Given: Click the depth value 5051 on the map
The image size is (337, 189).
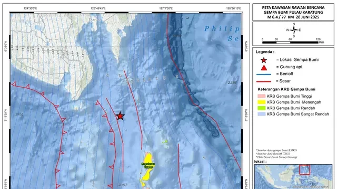Looking at the screenshot, I should coord(19,114).
